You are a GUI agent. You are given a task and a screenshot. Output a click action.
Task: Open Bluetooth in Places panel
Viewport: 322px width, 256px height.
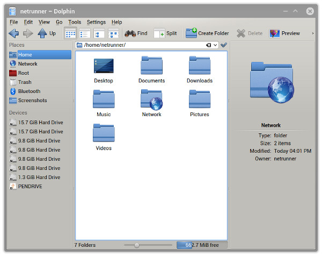pyautogui.click(x=29, y=91)
